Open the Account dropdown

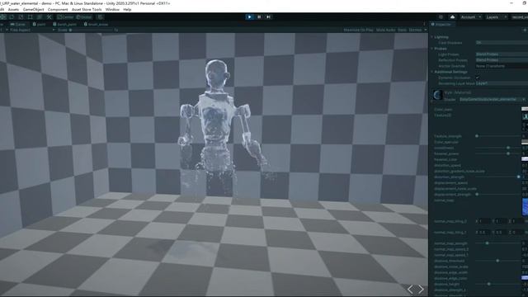(x=471, y=16)
